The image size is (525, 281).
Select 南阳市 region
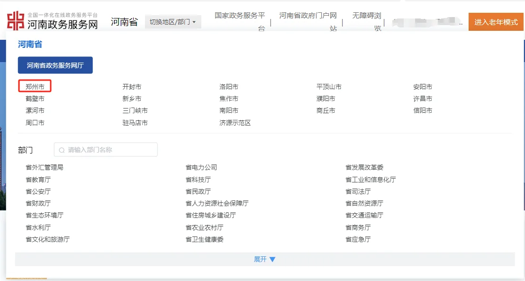(x=229, y=110)
